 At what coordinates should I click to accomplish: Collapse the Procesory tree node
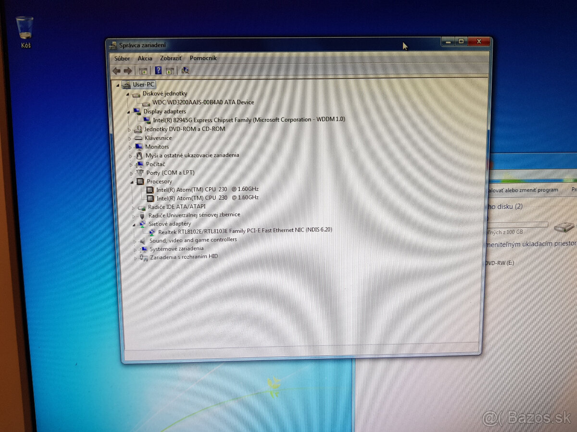[x=132, y=182]
